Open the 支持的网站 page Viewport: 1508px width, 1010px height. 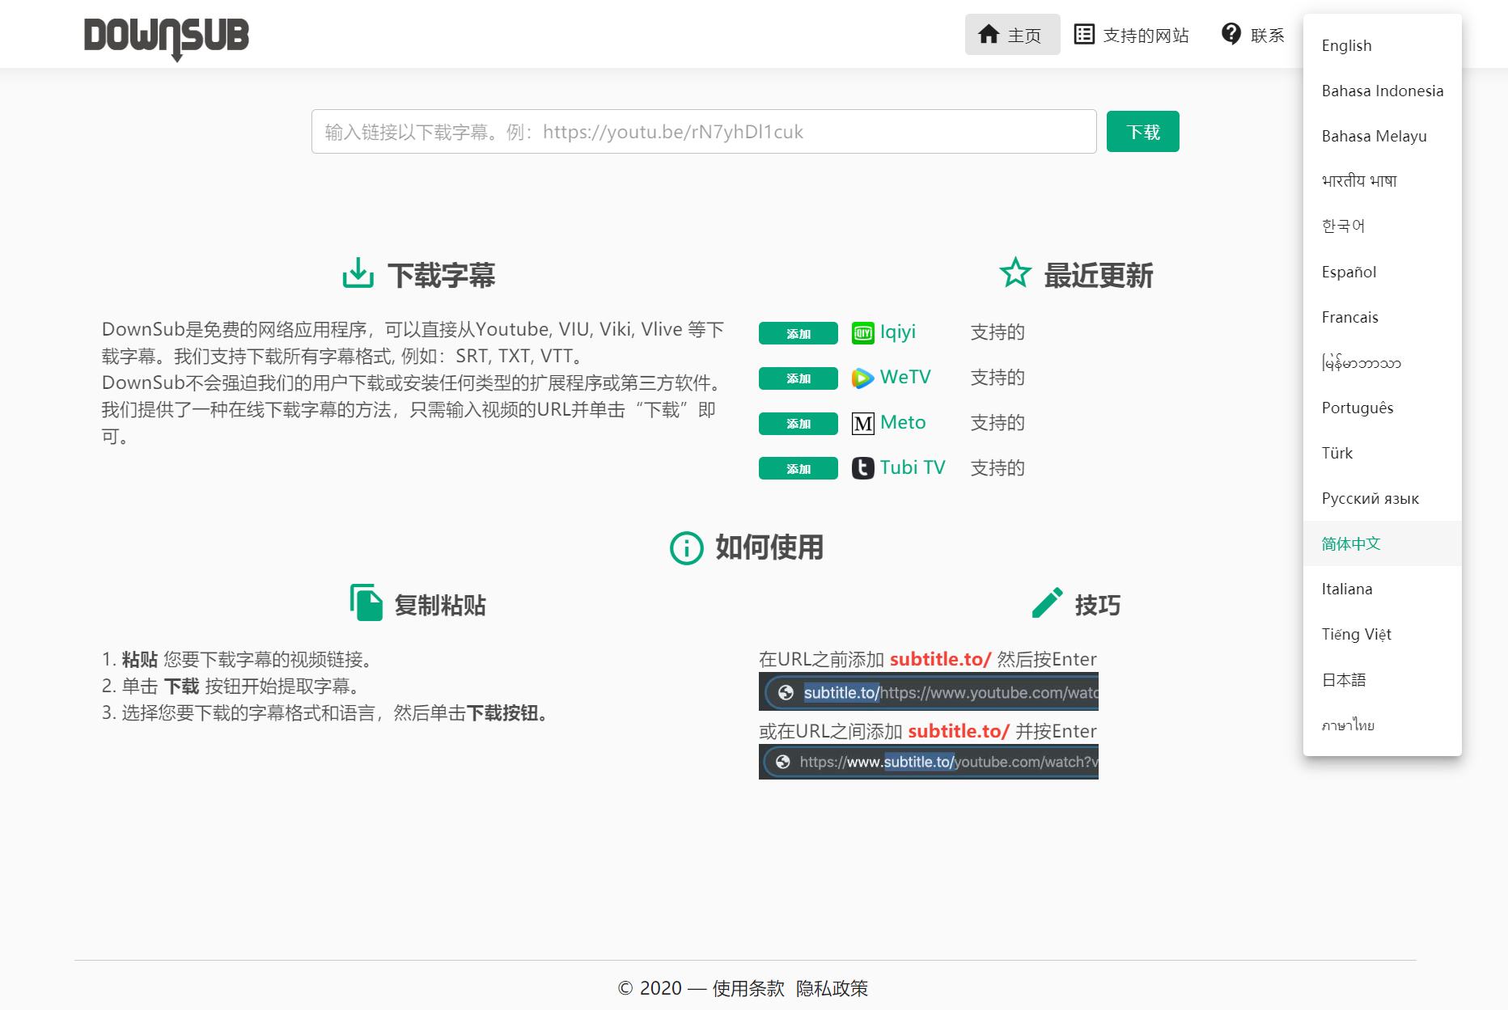[1132, 35]
